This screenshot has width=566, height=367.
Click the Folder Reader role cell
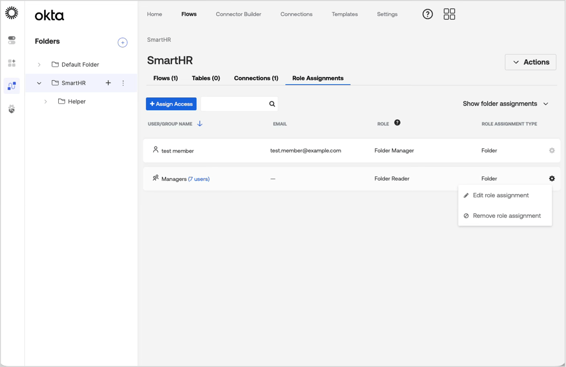click(x=392, y=179)
